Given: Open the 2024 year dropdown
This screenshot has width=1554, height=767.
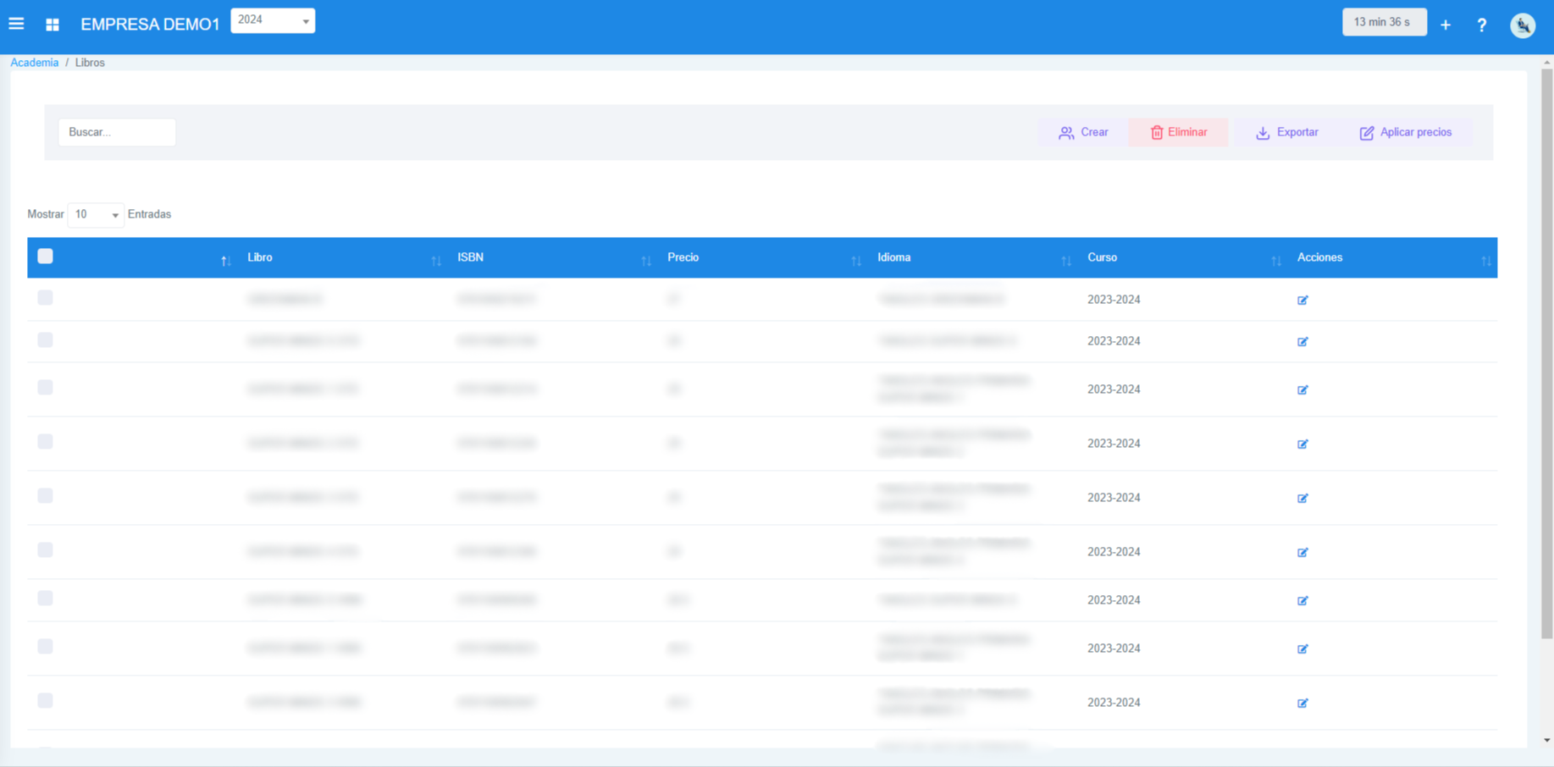Looking at the screenshot, I should [x=273, y=20].
